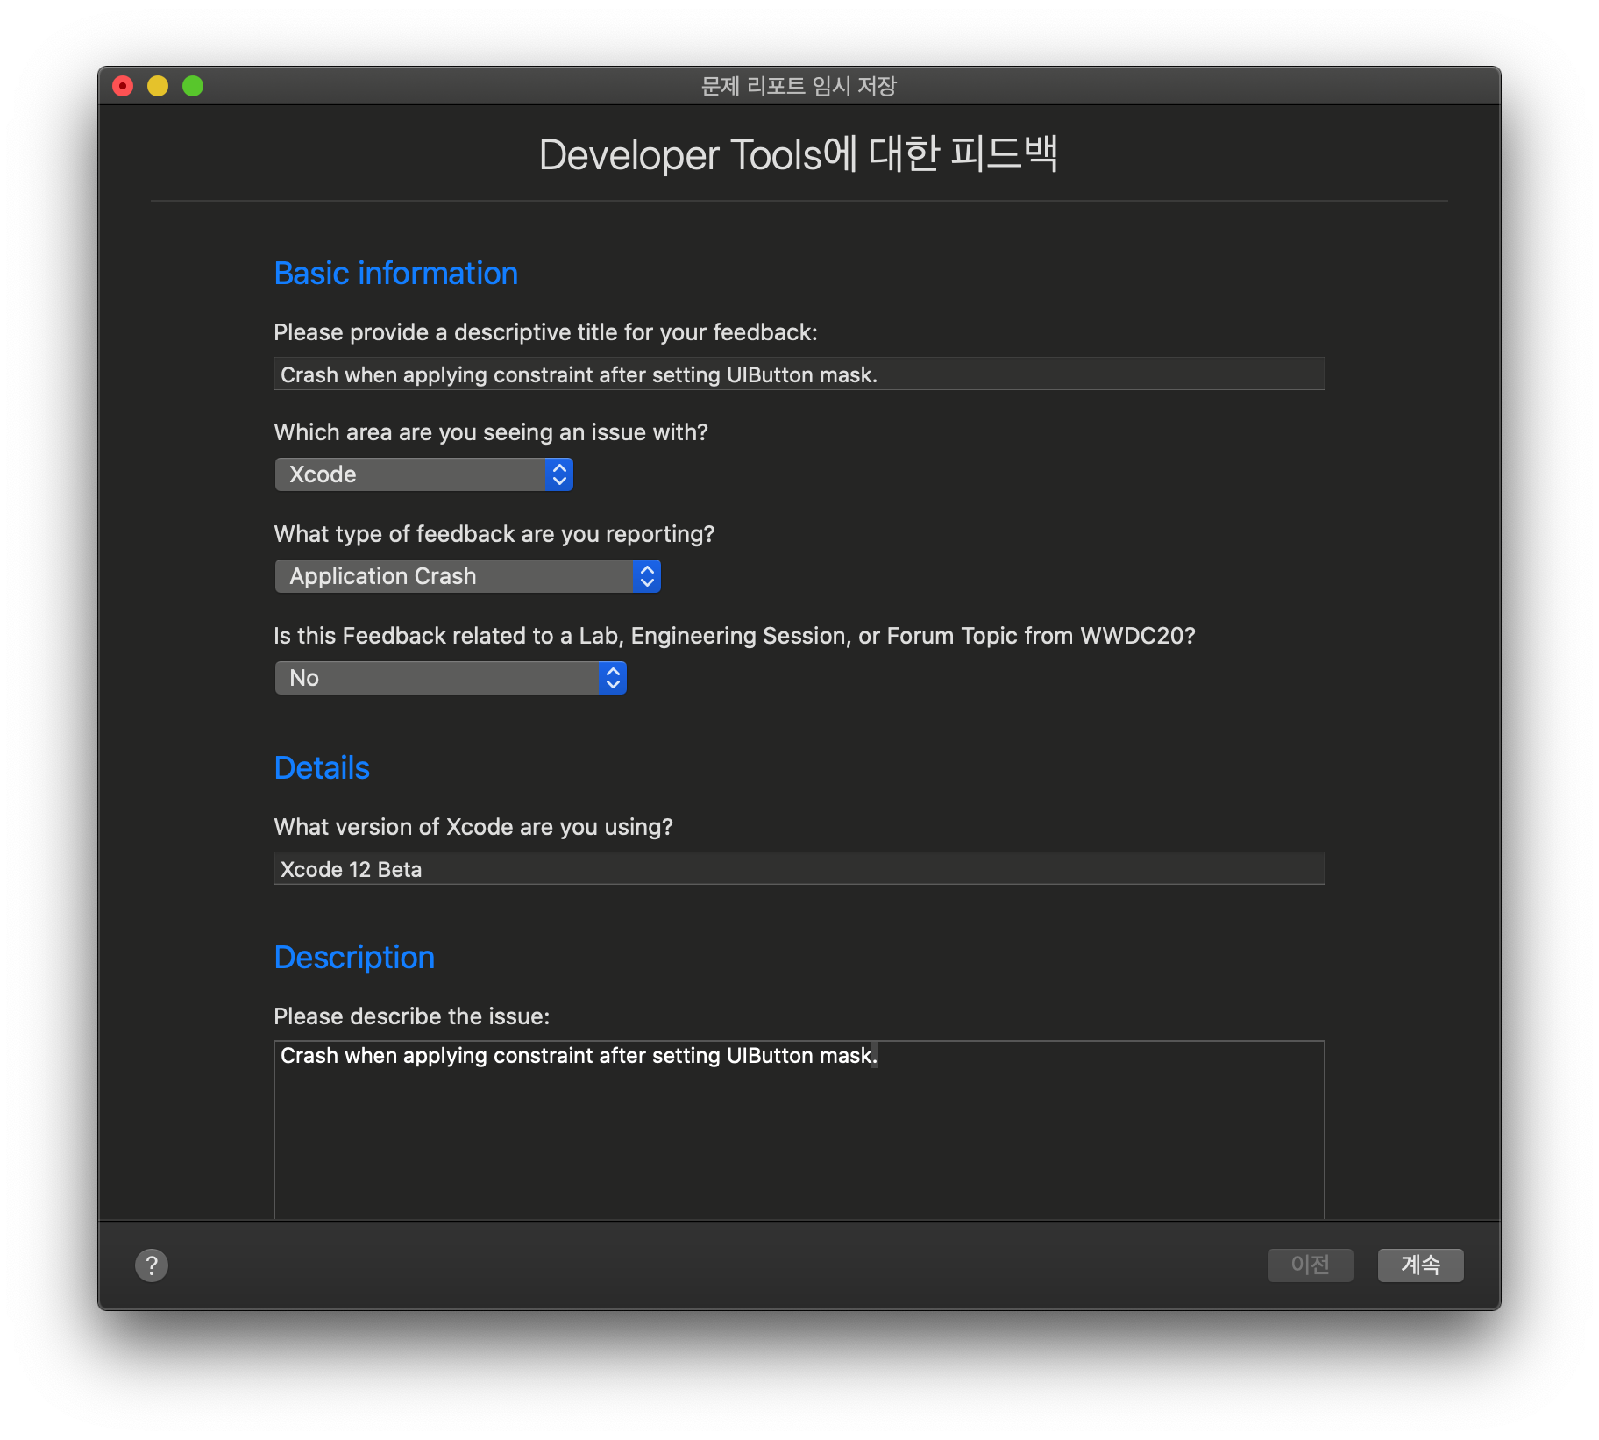Click the 이전 (Previous) button
Screen dimensions: 1599x1440
point(1310,1265)
